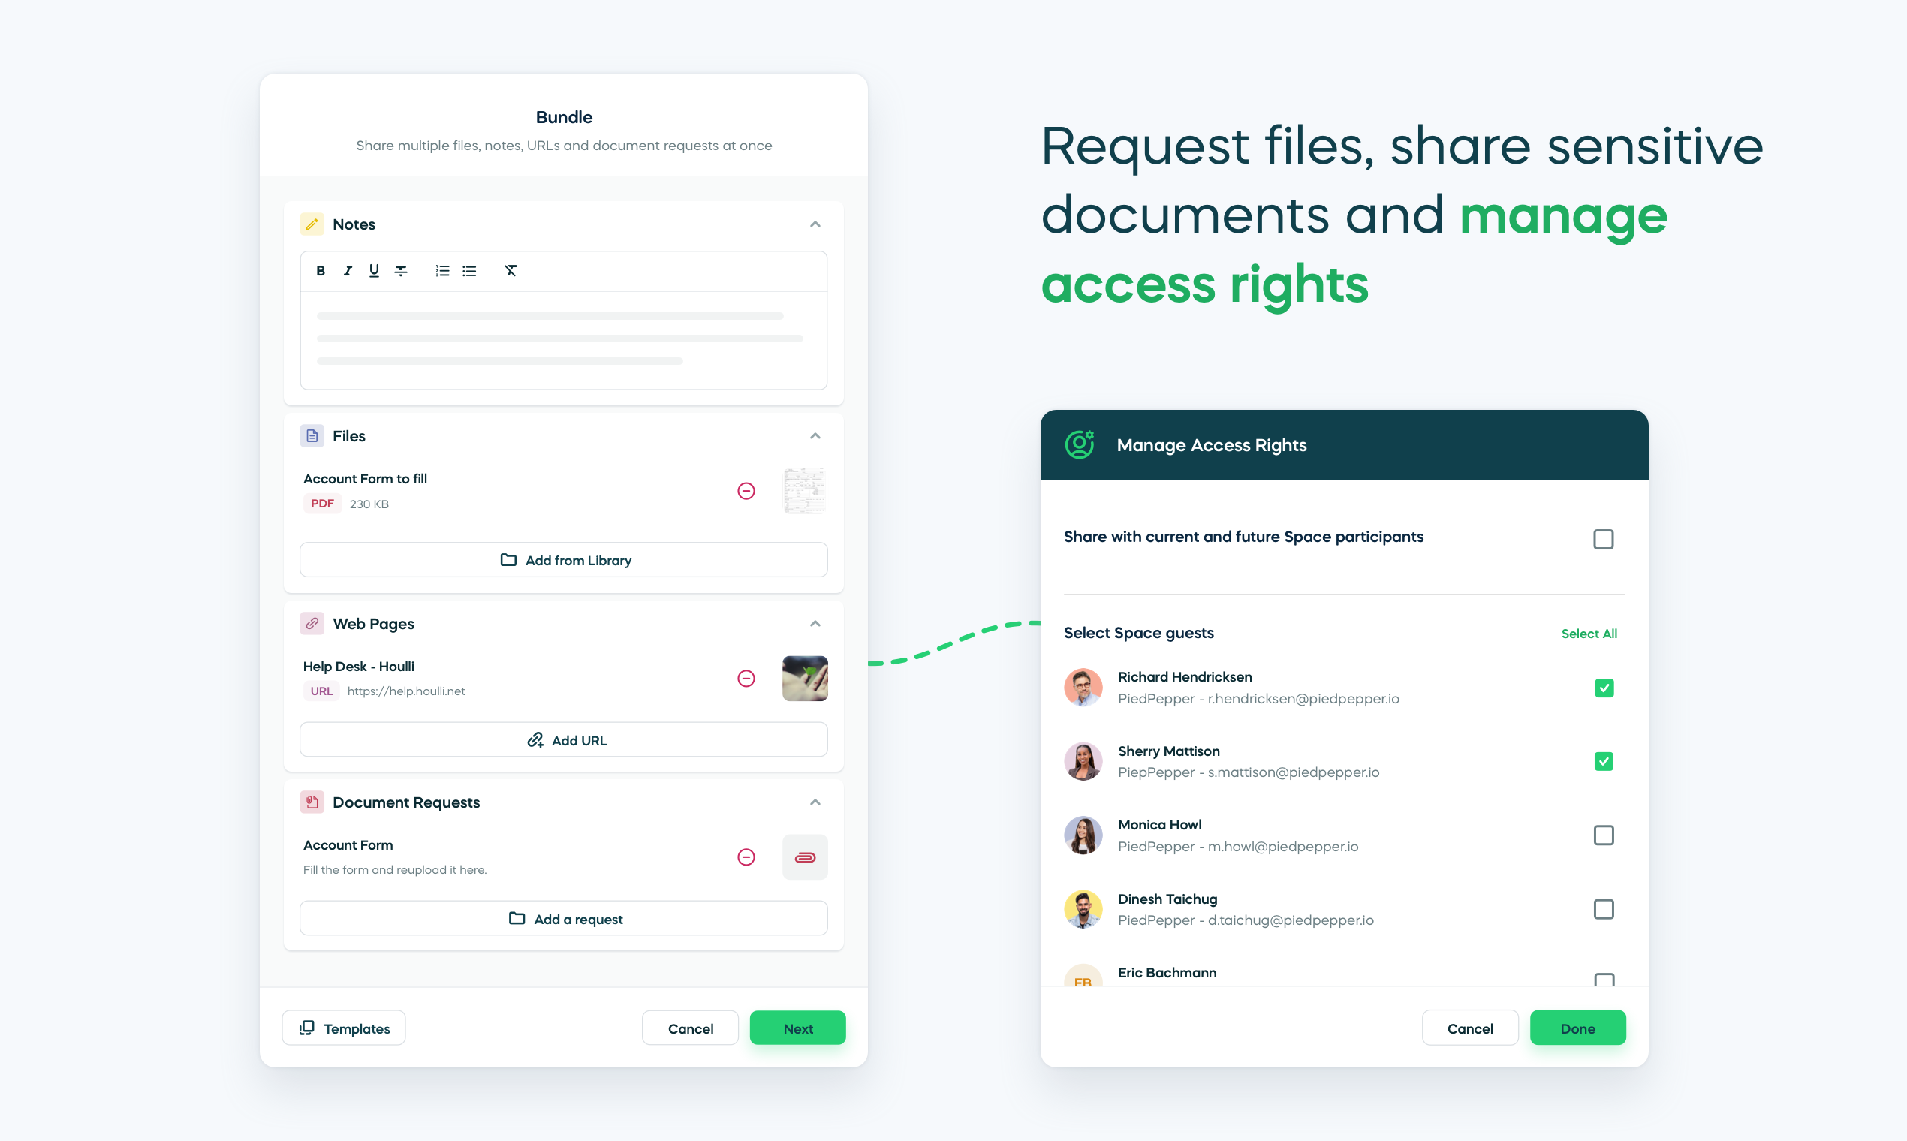Remove the Account Form document request
The image size is (1907, 1141).
click(x=746, y=857)
